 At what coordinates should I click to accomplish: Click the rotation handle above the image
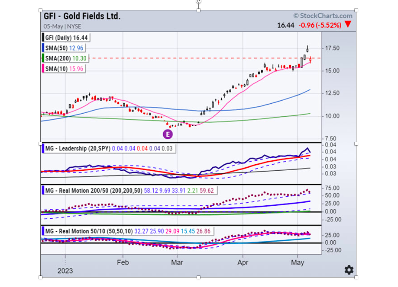point(198,1)
